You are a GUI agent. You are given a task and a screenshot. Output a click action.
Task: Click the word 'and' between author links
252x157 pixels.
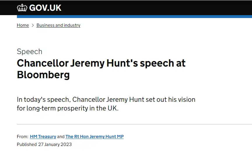coord(61,136)
